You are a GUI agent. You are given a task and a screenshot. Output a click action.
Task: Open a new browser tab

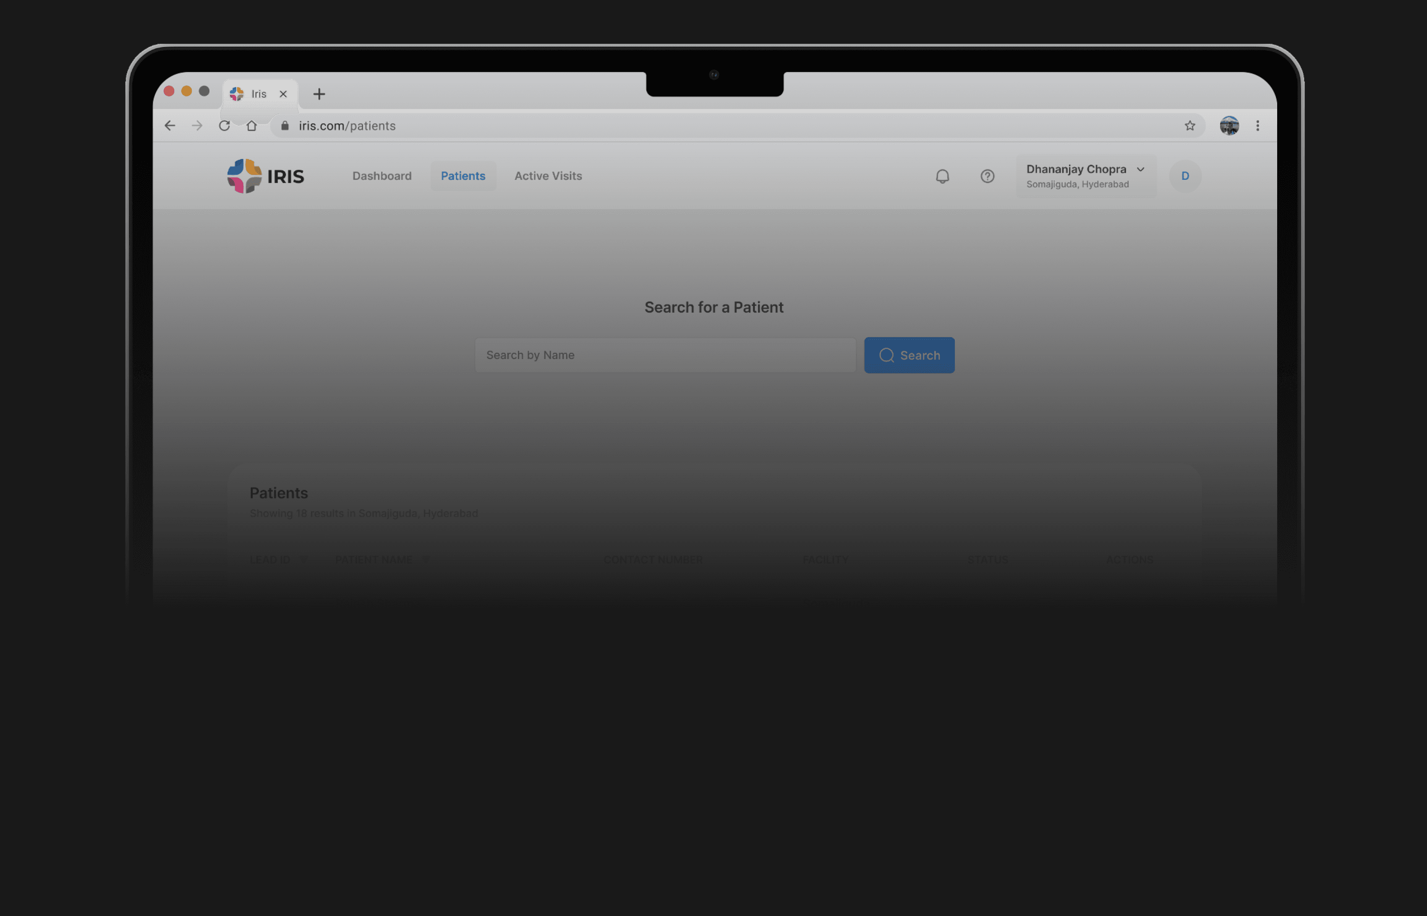point(319,94)
